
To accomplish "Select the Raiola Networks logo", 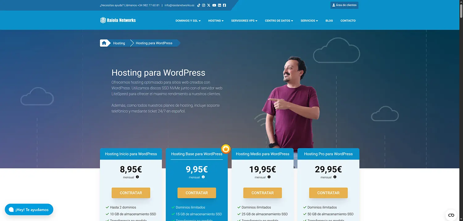I will point(118,20).
